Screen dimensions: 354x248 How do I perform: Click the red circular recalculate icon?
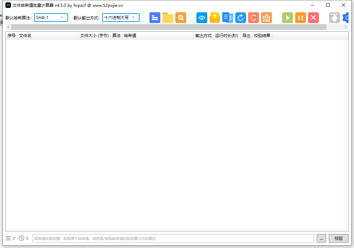(254, 18)
